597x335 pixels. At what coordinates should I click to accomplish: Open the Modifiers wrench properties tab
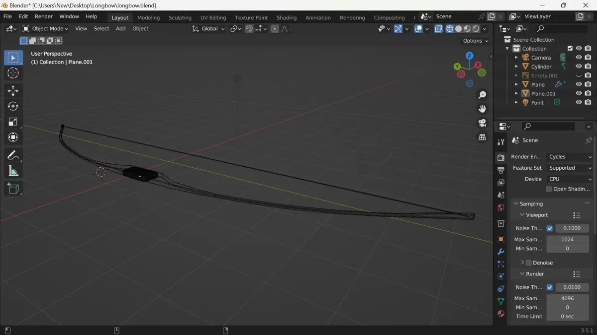[501, 252]
